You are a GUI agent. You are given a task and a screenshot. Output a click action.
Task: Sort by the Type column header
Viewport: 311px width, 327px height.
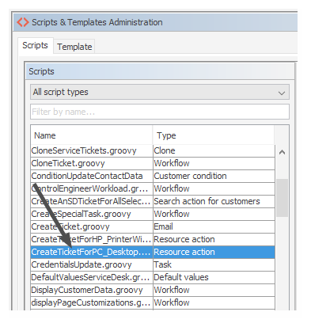[x=214, y=135]
